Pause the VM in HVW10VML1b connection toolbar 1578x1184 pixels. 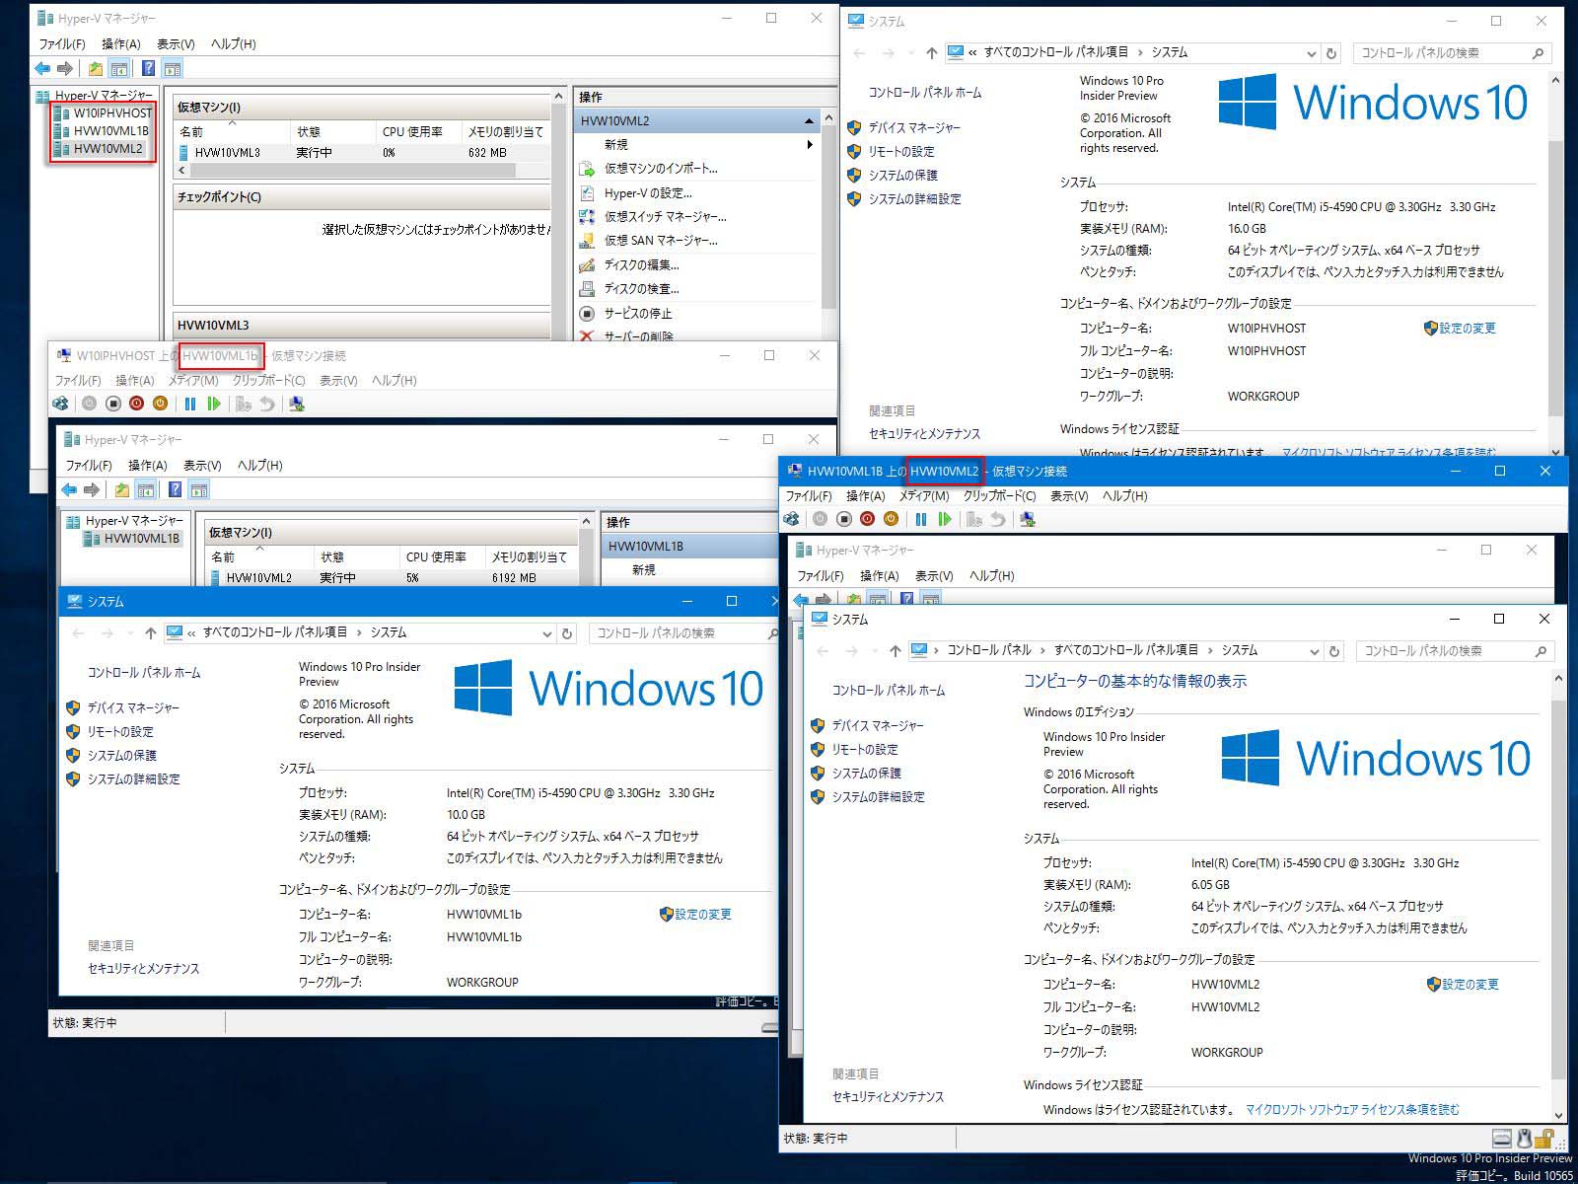(190, 404)
